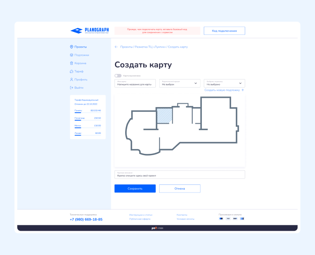Click the 'Код подключения' button
The image size is (315, 255).
pyautogui.click(x=224, y=31)
